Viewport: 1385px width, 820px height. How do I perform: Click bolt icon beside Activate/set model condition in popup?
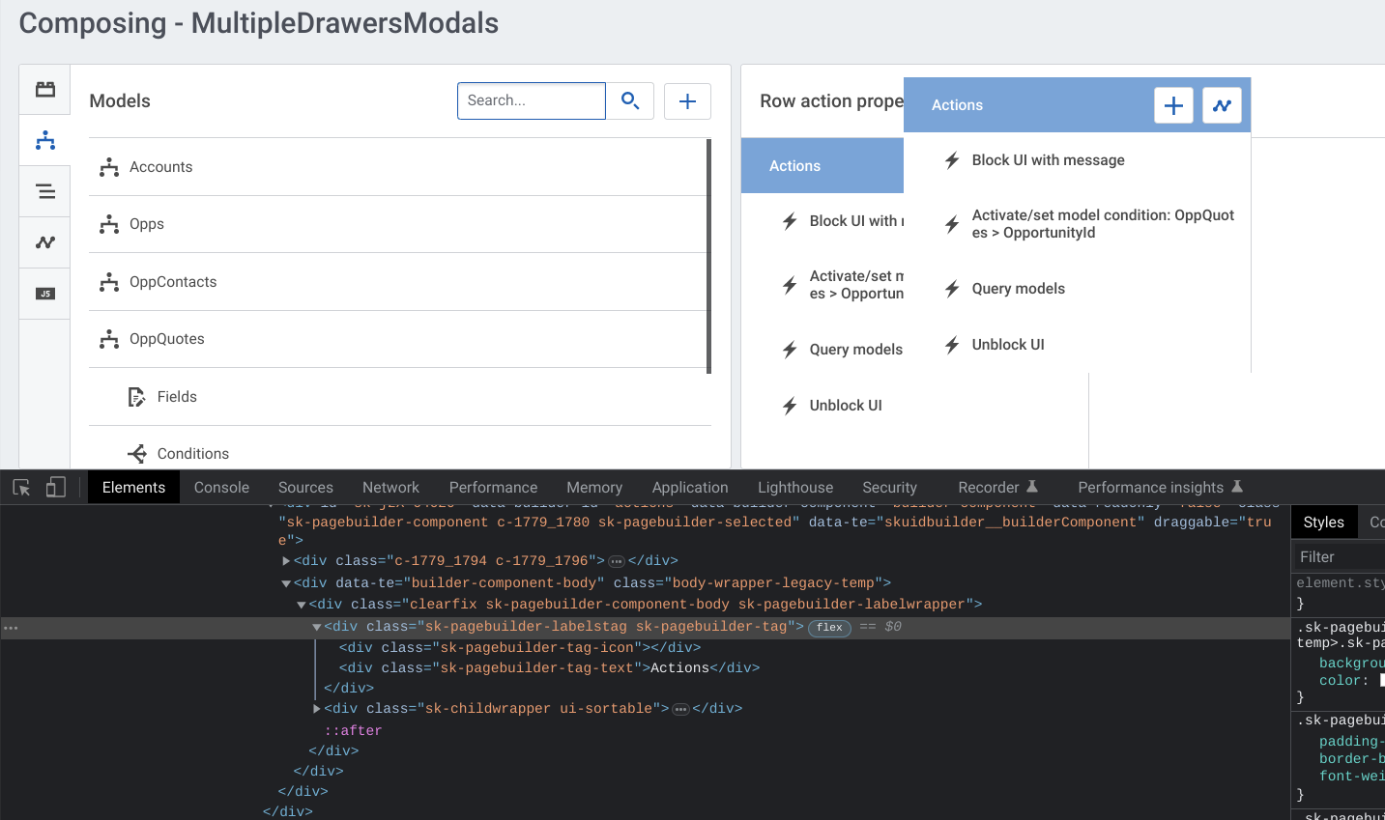952,224
